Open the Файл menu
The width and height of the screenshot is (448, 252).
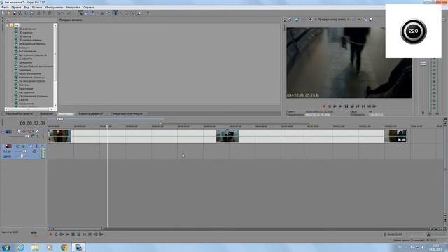5,8
